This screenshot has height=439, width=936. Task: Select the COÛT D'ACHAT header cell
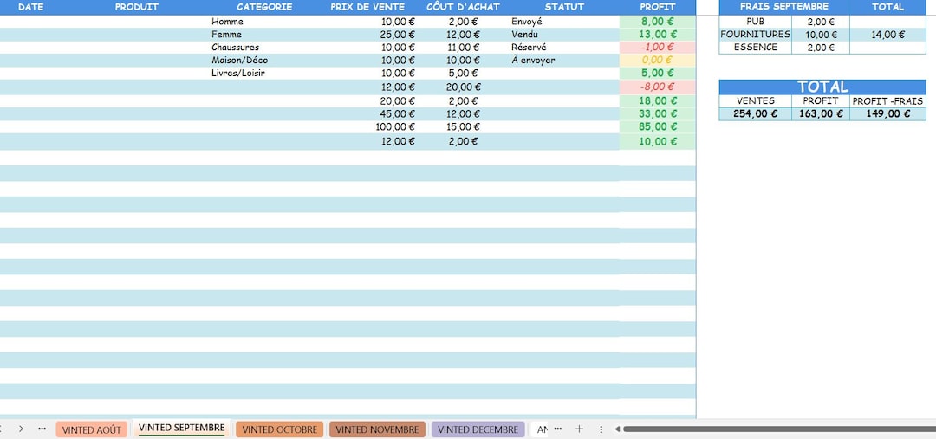463,7
